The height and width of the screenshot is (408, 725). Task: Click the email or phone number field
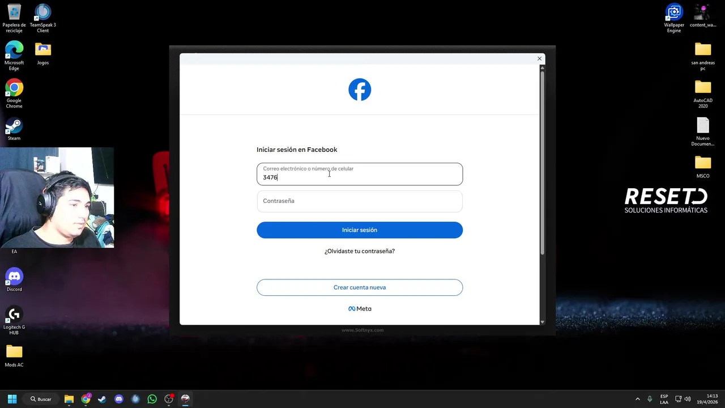360,174
